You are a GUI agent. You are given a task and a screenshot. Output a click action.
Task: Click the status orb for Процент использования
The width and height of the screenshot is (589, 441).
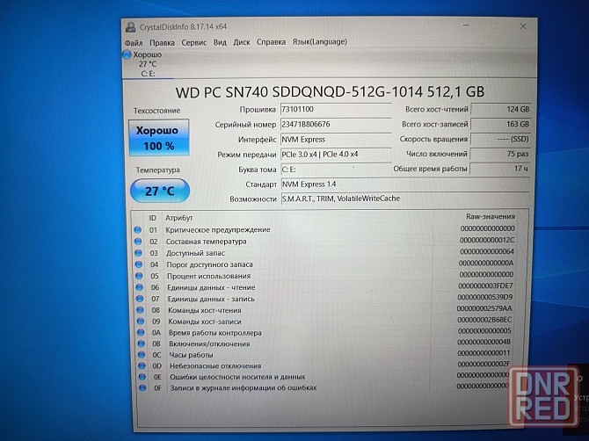(x=137, y=275)
